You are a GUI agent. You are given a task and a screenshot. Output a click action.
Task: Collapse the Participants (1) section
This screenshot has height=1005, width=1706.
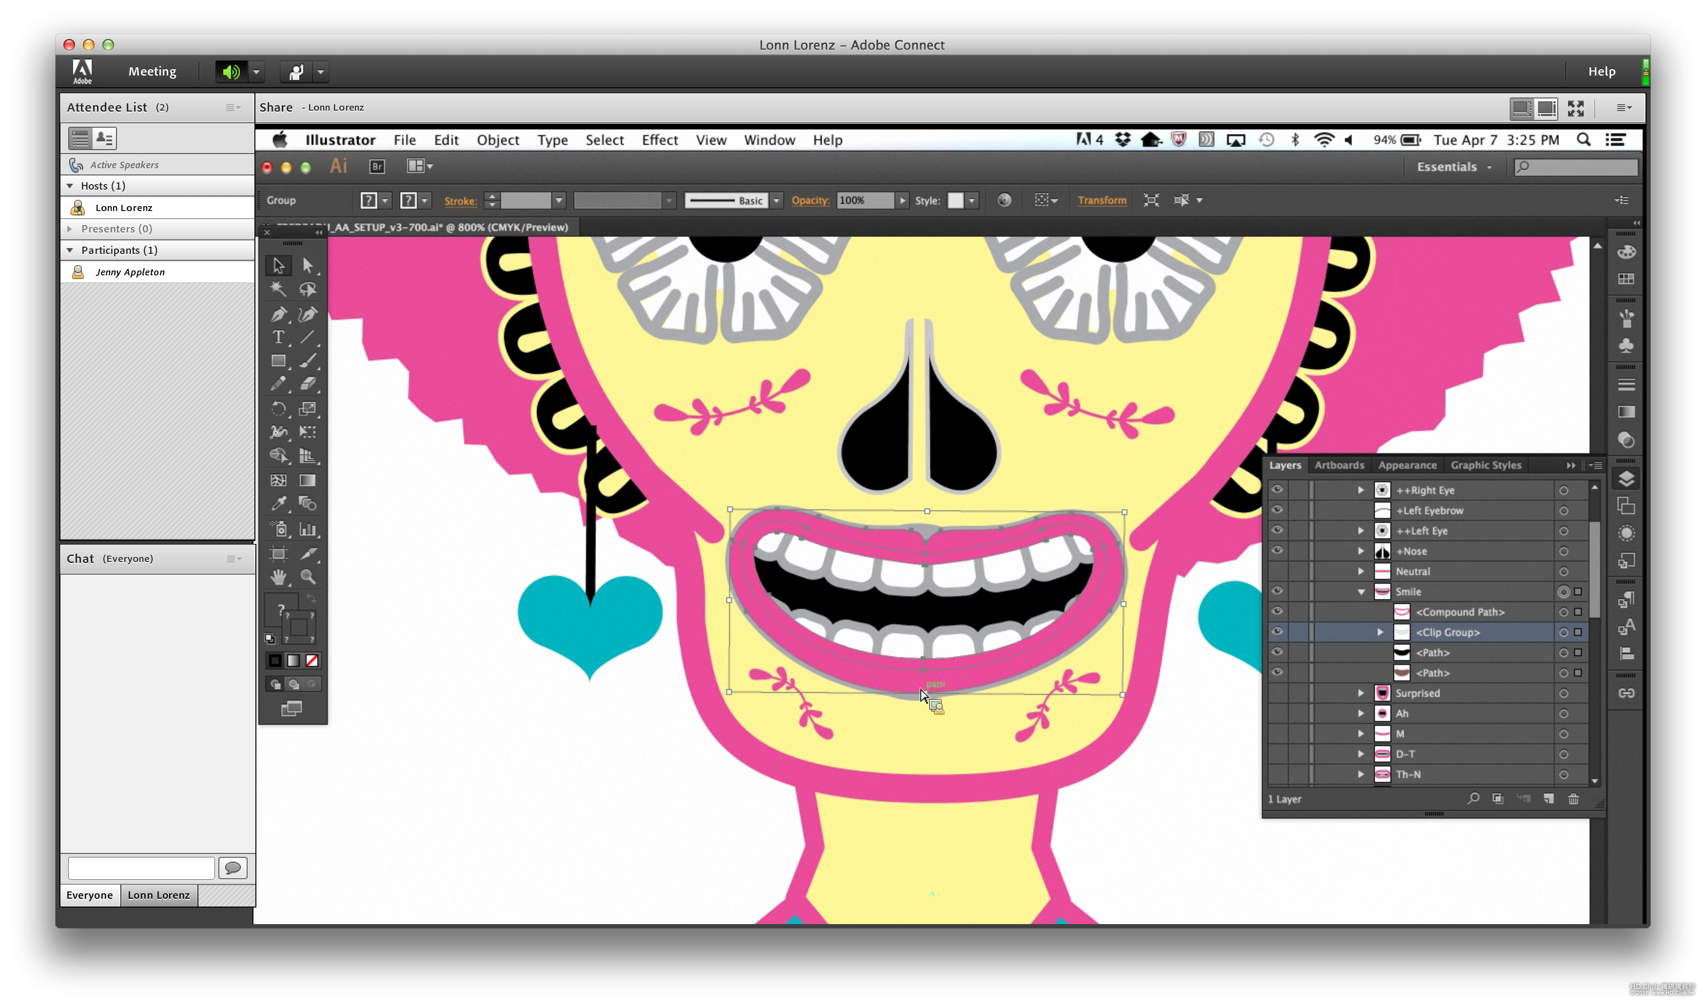click(70, 250)
